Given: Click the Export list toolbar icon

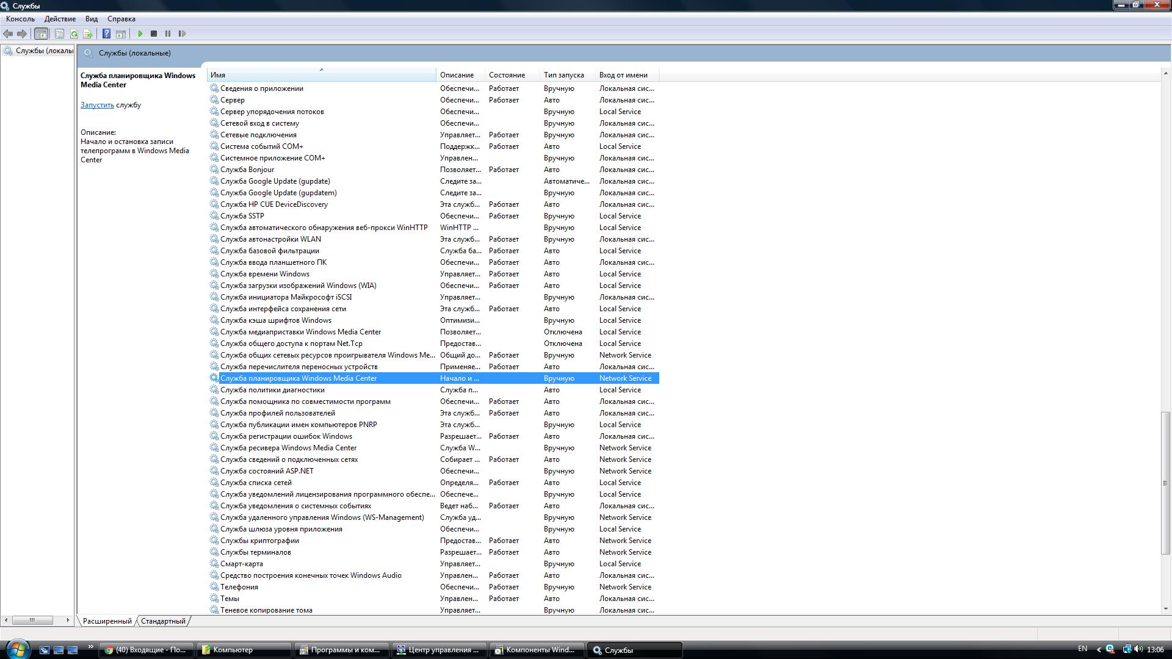Looking at the screenshot, I should pos(88,34).
